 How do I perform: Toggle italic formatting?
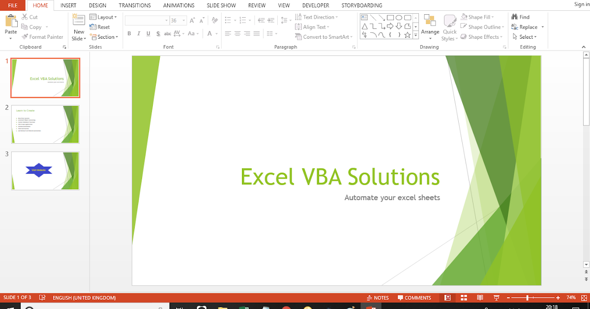coord(139,33)
